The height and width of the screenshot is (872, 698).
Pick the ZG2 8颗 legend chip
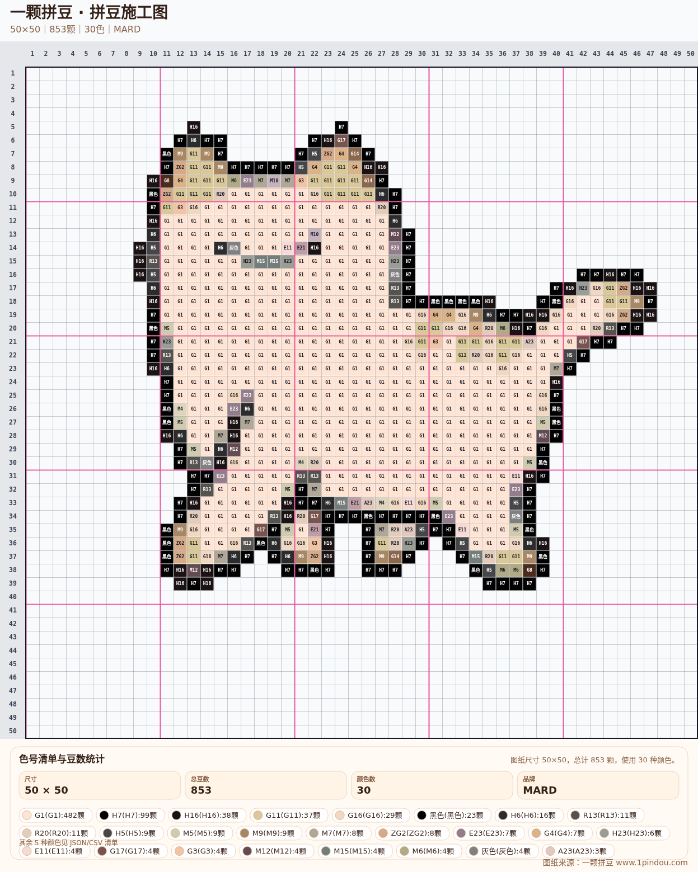411,833
